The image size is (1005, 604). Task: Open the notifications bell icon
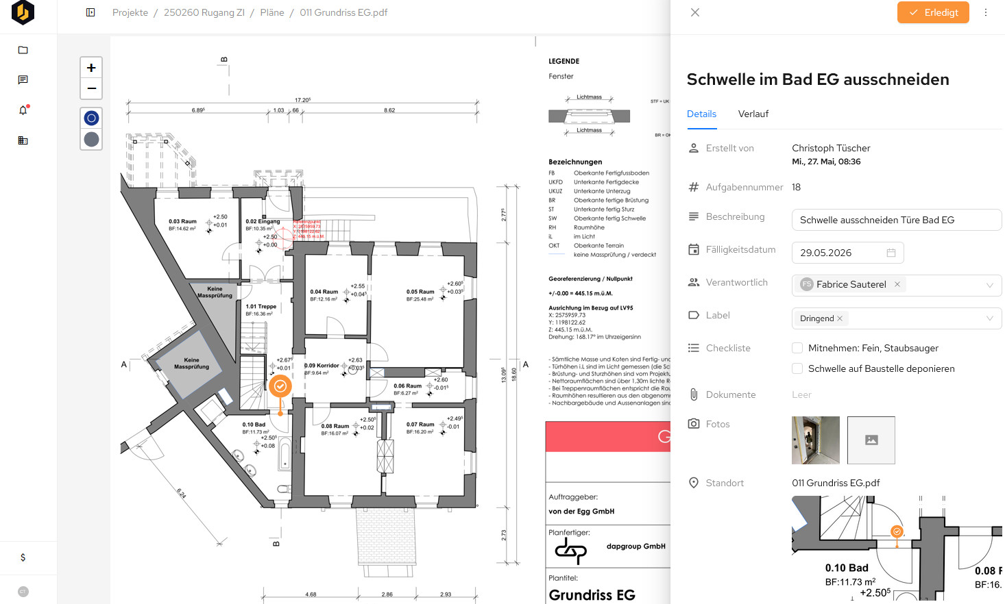[x=23, y=110]
